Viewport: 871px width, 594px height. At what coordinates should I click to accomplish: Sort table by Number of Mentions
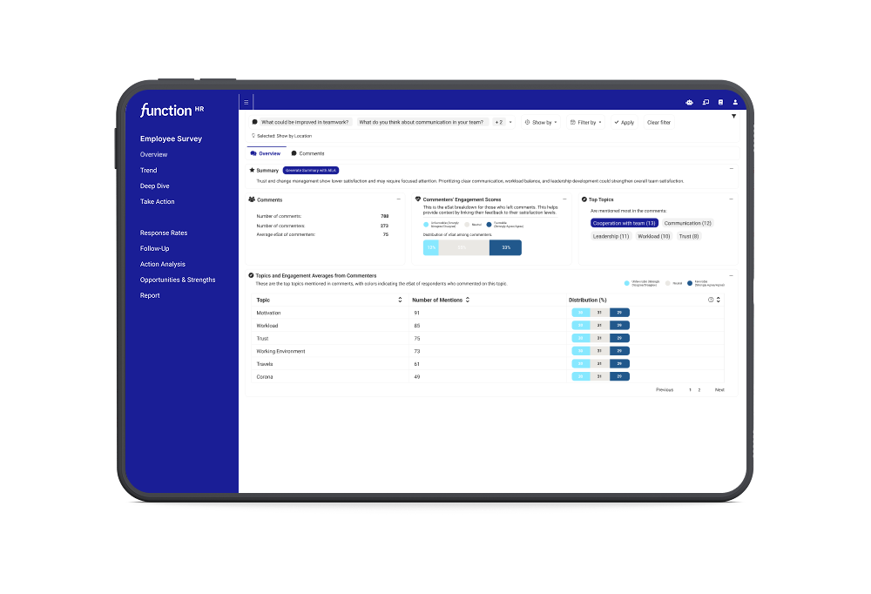(468, 300)
